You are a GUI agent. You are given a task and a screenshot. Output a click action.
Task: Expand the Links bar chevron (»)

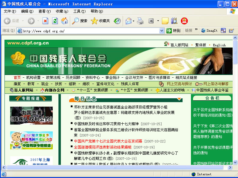(x=196, y=29)
